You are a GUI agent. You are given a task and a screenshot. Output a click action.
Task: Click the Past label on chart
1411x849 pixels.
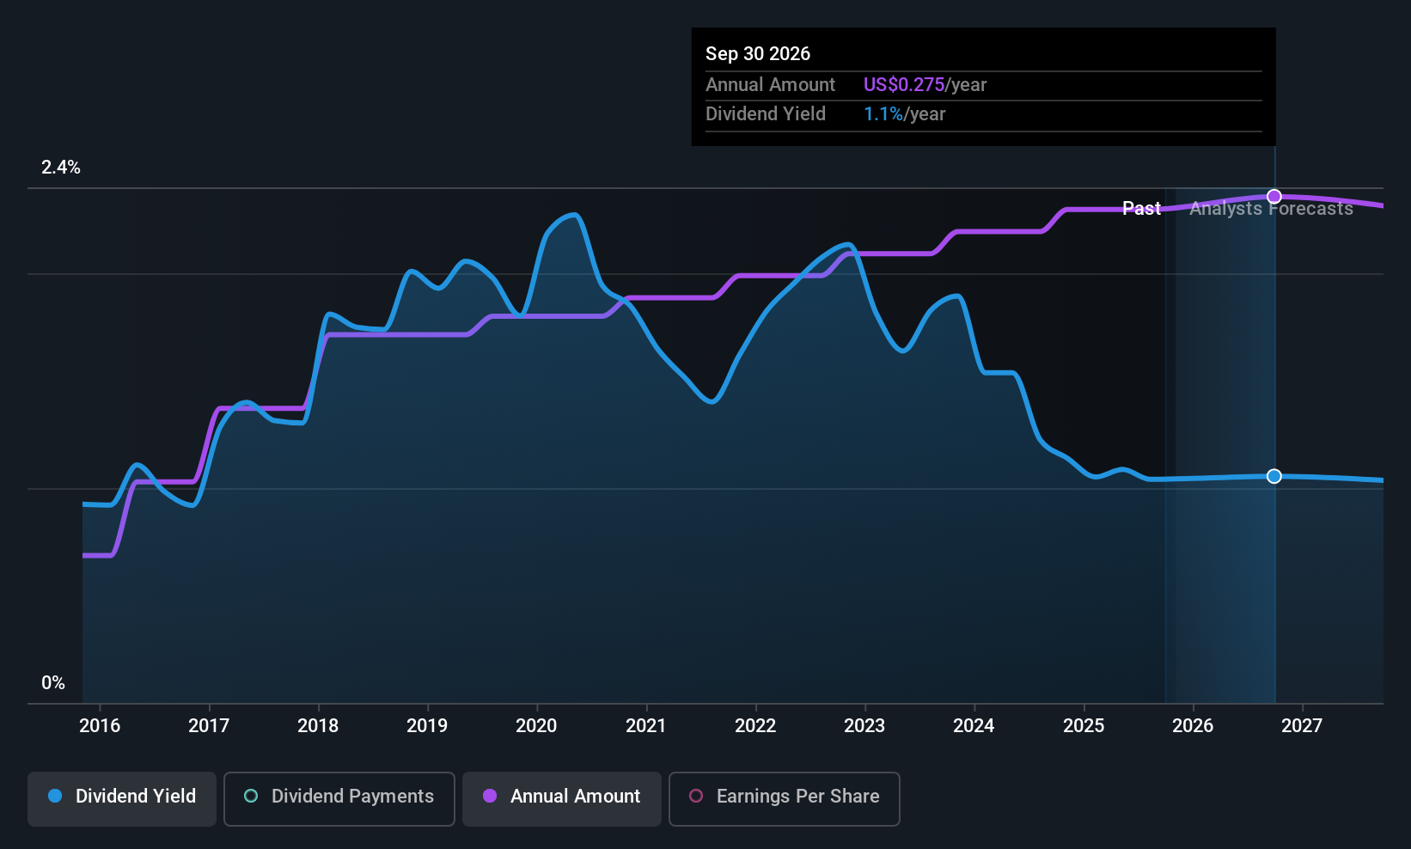pos(1141,208)
